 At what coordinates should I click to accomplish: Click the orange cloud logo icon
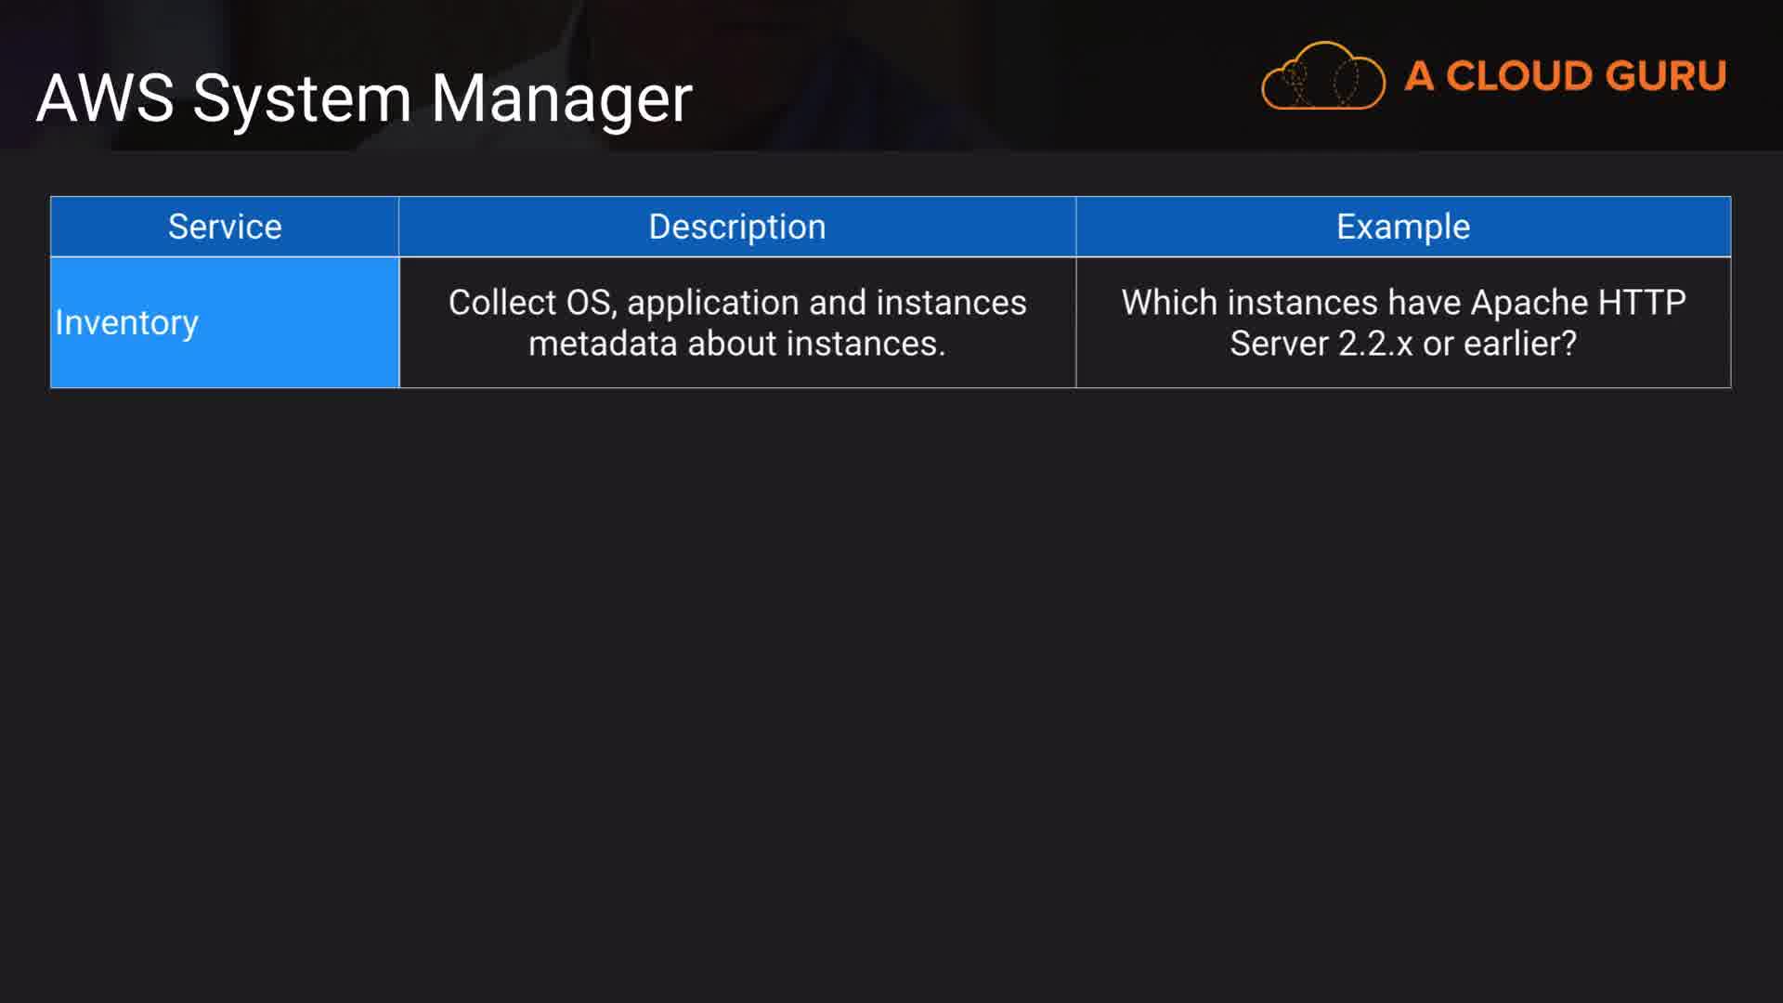click(x=1322, y=76)
